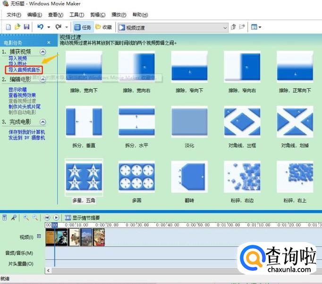Toggle the 任务 (Tasks) pane button
This screenshot has height=284, width=322.
click(83, 27)
